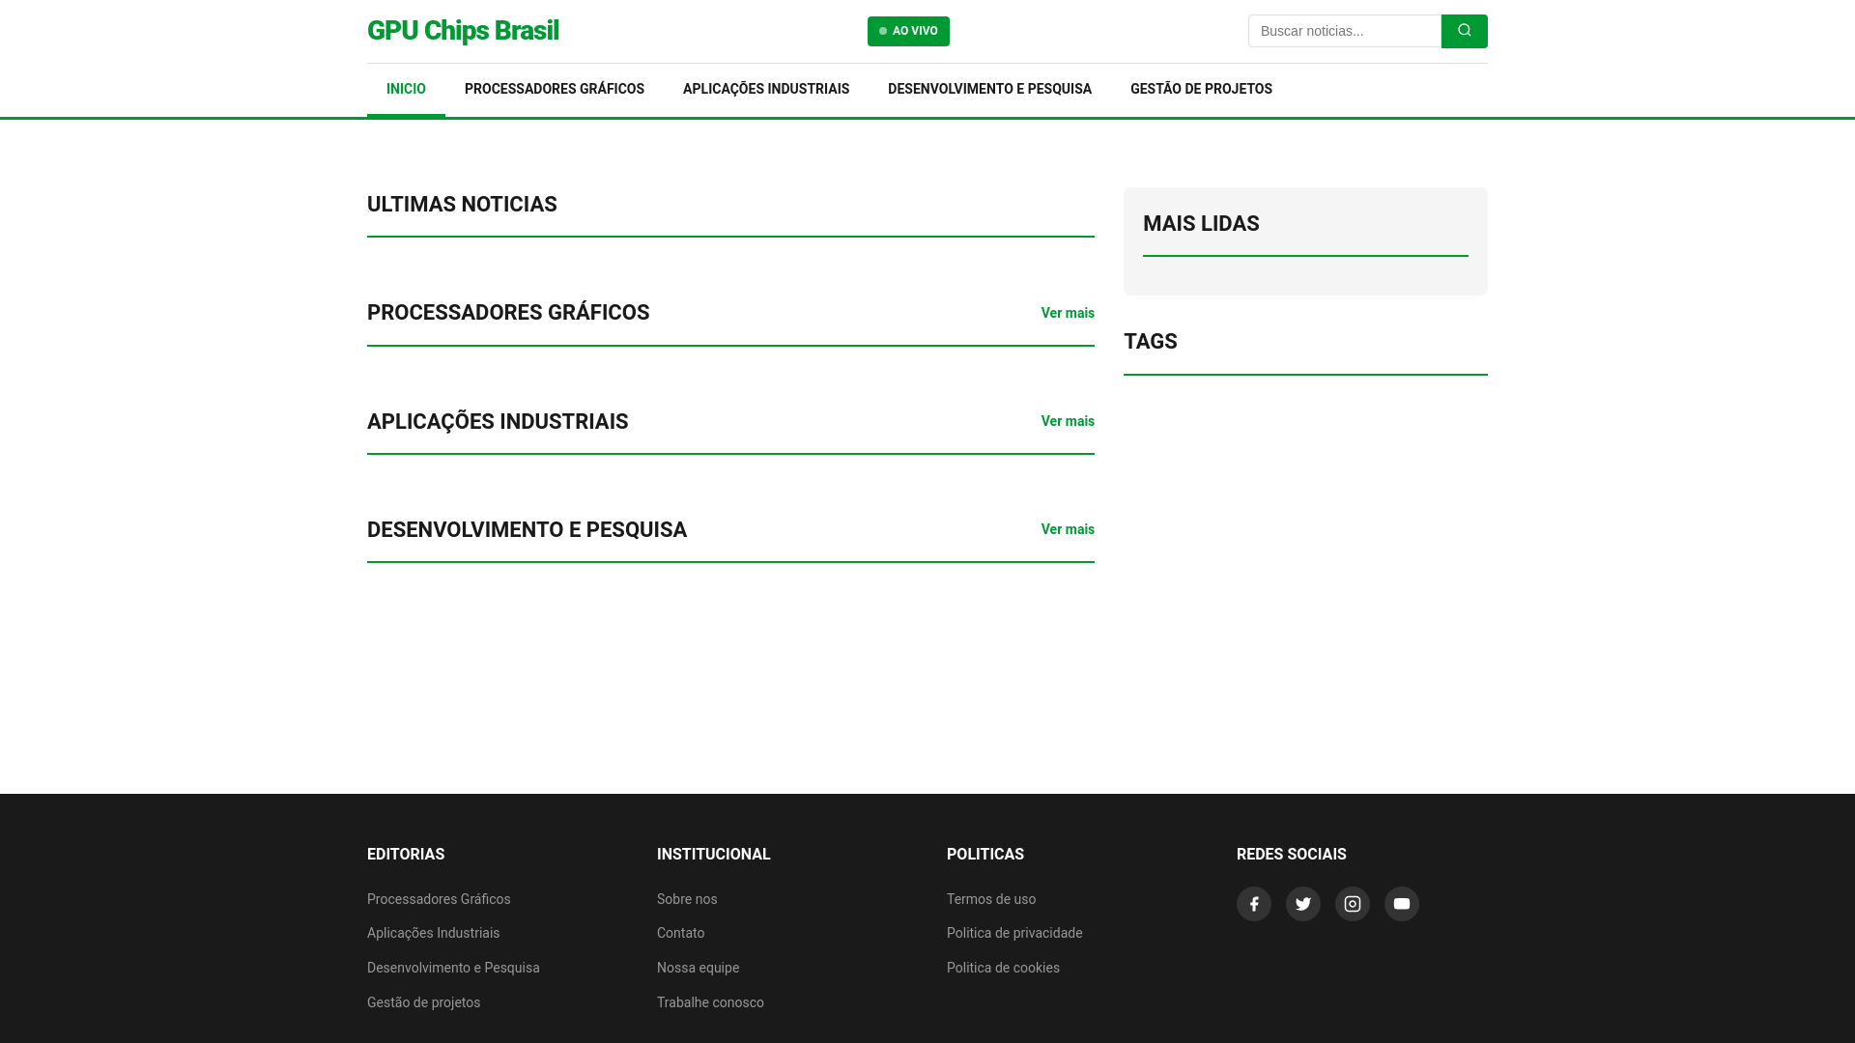The width and height of the screenshot is (1855, 1043).
Task: Click the AO VIVO live badge
Action: [x=908, y=31]
